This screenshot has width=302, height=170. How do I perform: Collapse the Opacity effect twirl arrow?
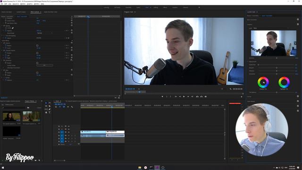2,25
